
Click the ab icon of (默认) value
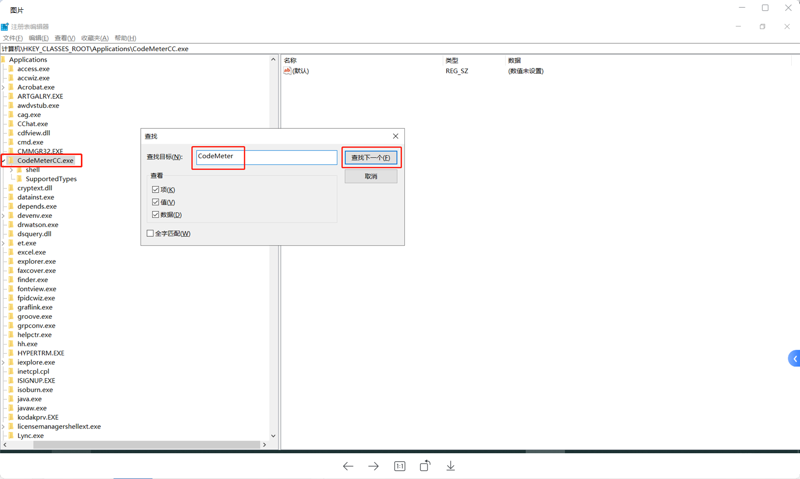287,71
